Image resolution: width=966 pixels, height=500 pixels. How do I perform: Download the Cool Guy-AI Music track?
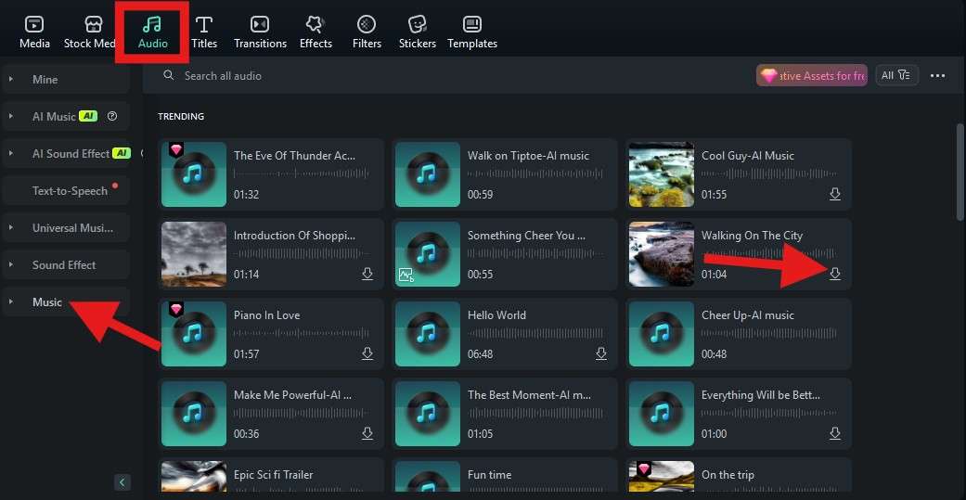point(835,194)
